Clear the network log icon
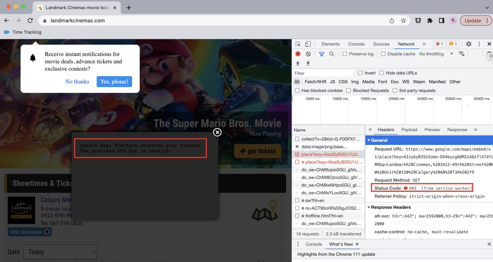 (308, 54)
